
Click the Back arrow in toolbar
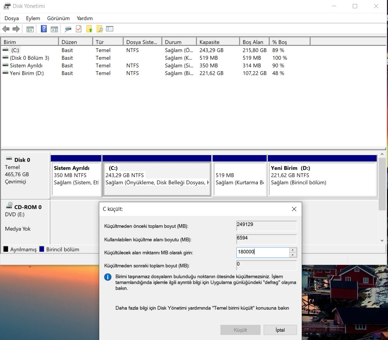click(x=6, y=29)
